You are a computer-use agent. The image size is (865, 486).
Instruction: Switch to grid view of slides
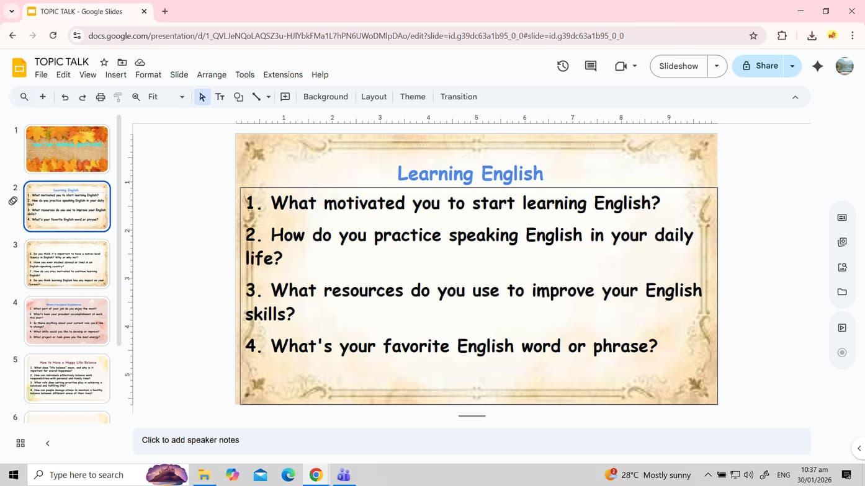(x=20, y=443)
